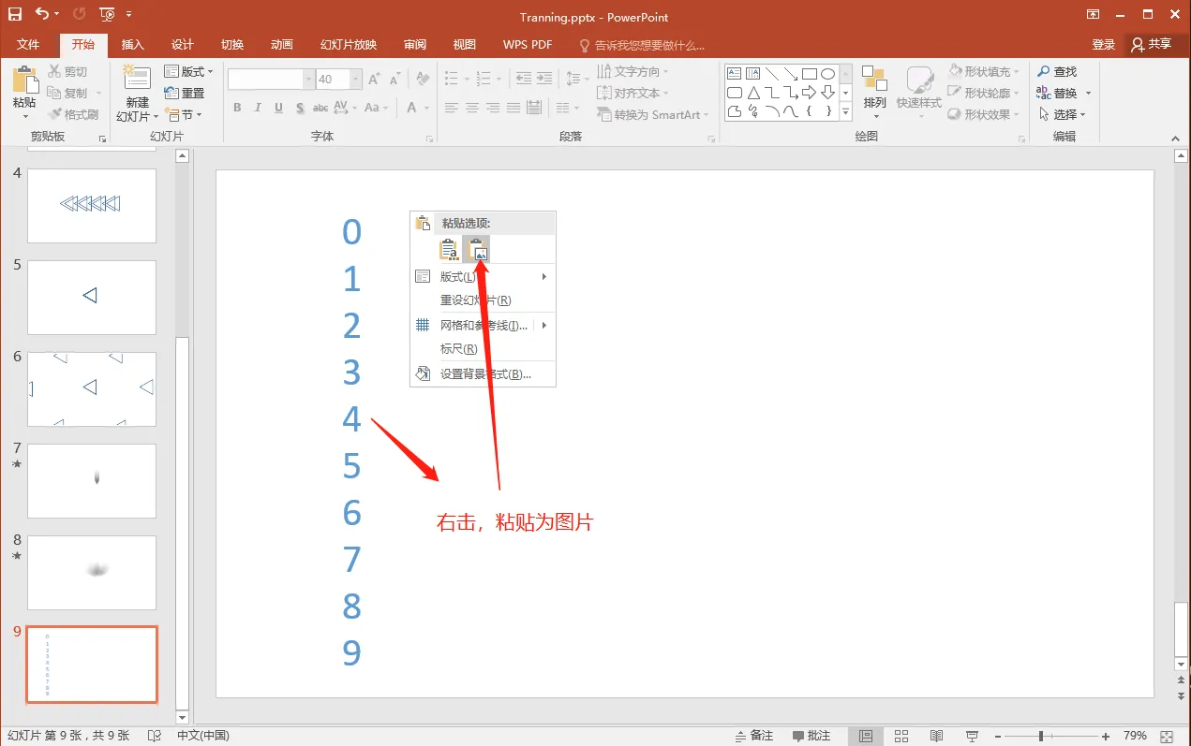The image size is (1191, 746).
Task: Toggle text Shadow formatting
Action: pyautogui.click(x=299, y=108)
